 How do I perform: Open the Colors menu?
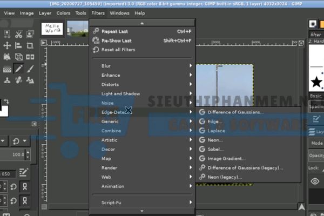click(x=63, y=13)
